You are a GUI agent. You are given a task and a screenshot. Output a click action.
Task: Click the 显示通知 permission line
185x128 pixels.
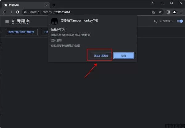tap(56, 40)
